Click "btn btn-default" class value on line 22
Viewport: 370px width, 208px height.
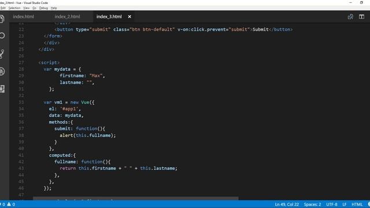click(152, 29)
